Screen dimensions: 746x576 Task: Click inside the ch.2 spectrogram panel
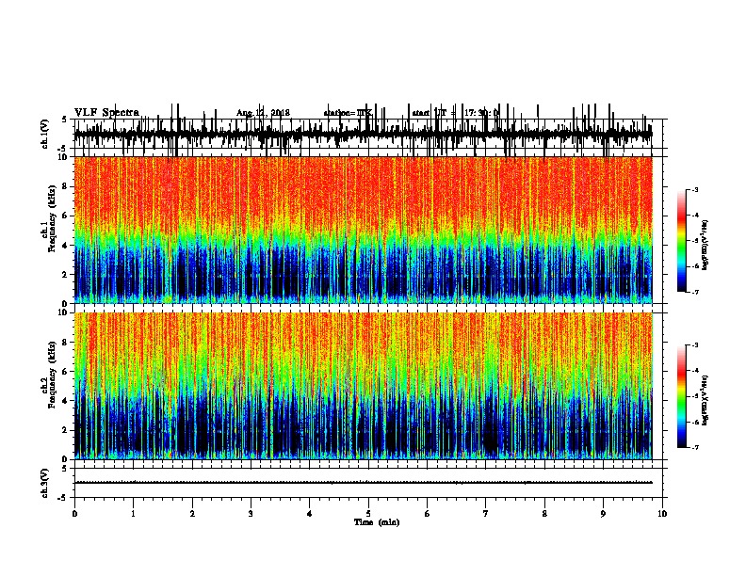click(x=364, y=386)
